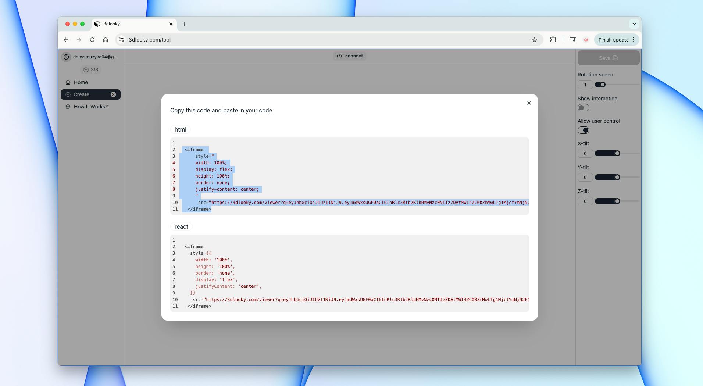
Task: Click the How It Works graduation icon
Action: coord(68,107)
